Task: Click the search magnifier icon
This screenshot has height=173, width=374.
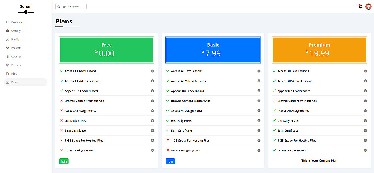Action: [59, 7]
